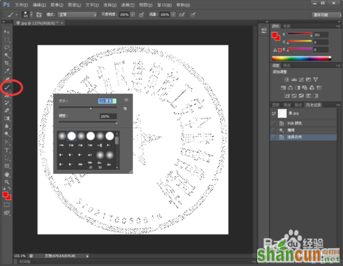Select the Zoom tool in toolbox
Image resolution: width=343 pixels, height=266 pixels.
tap(7, 182)
